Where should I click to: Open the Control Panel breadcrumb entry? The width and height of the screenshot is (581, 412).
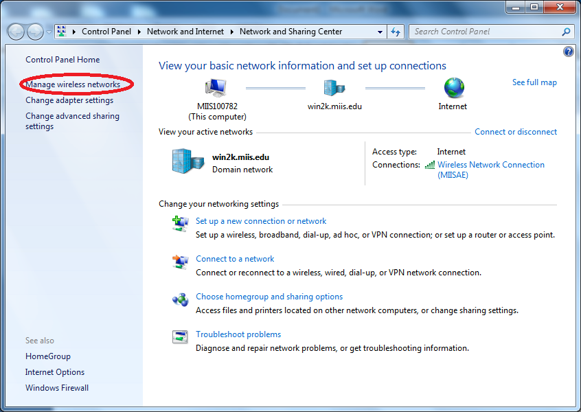pyautogui.click(x=106, y=31)
